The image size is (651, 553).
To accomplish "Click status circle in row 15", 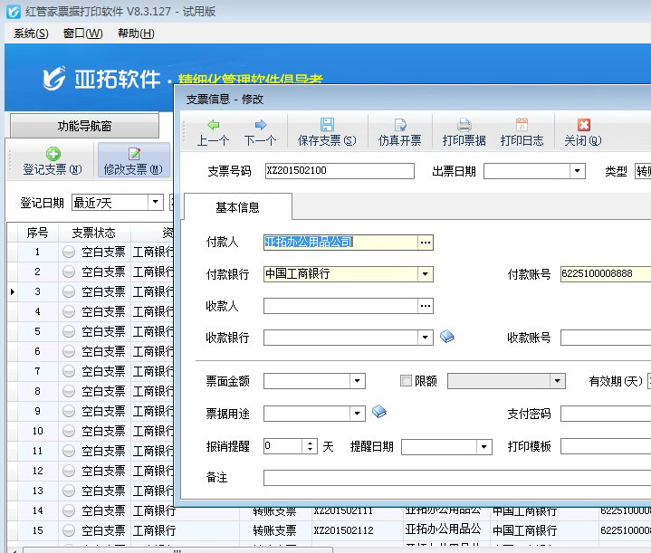I will pos(69,530).
